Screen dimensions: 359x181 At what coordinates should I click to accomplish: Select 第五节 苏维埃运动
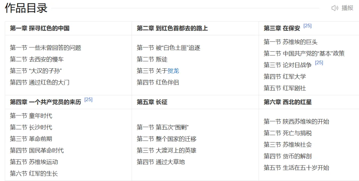(x=34, y=162)
